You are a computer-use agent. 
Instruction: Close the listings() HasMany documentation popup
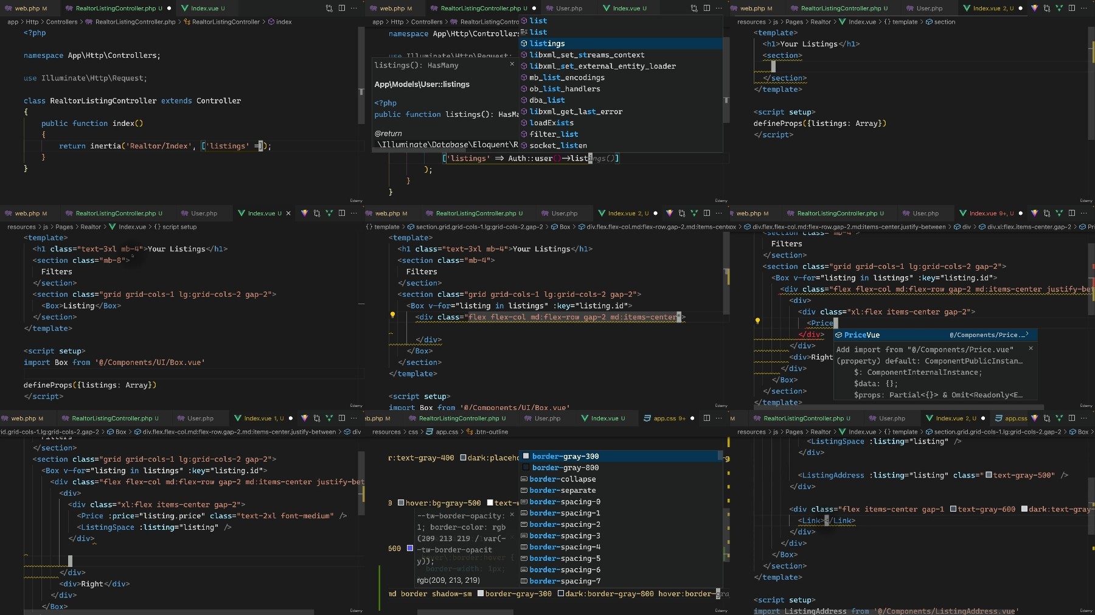[512, 64]
